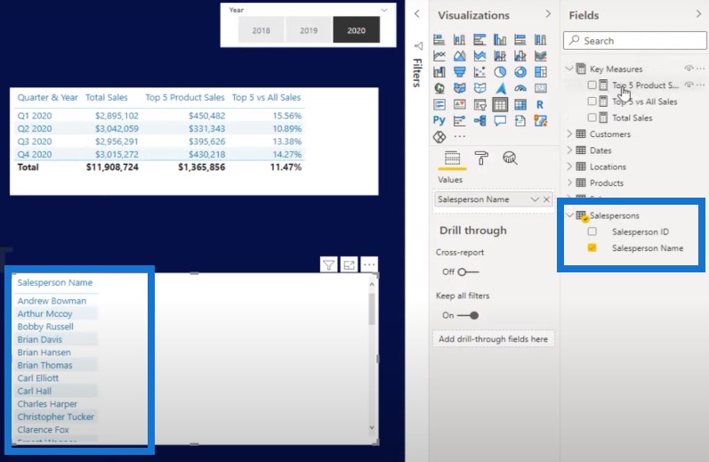Check the Salesperson ID field
Image resolution: width=709 pixels, height=462 pixels.
click(592, 231)
